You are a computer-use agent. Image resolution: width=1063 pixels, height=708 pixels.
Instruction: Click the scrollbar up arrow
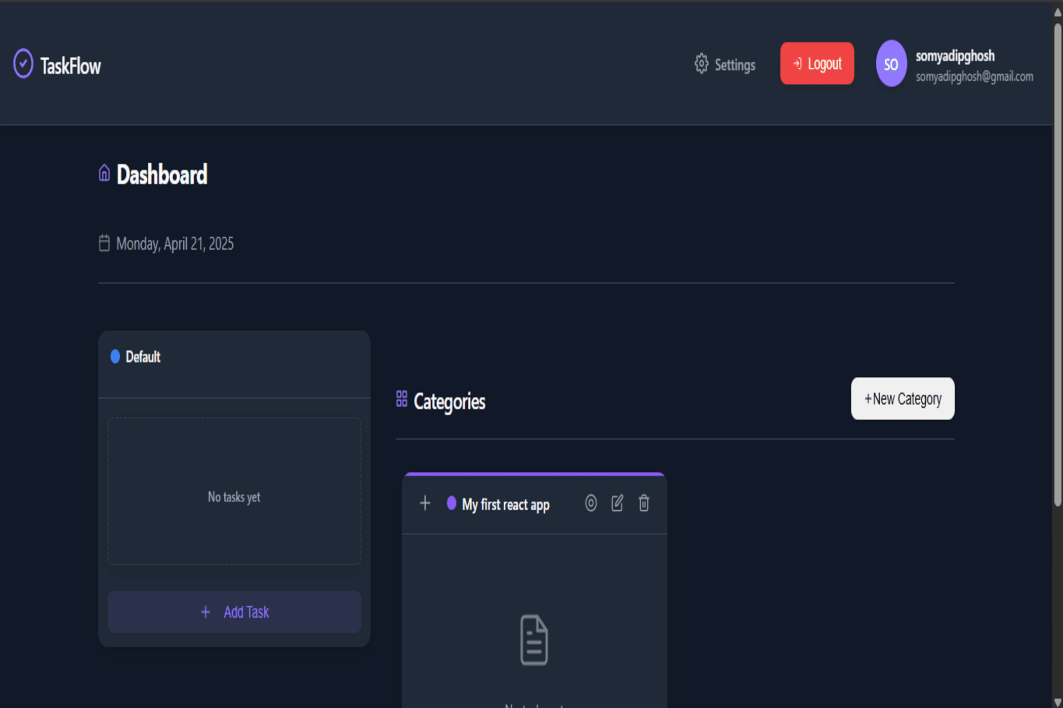click(1058, 13)
